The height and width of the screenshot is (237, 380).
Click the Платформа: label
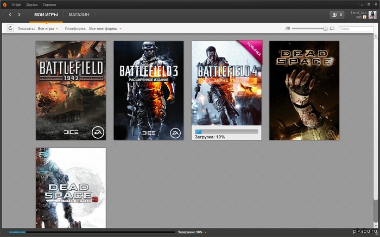75,29
